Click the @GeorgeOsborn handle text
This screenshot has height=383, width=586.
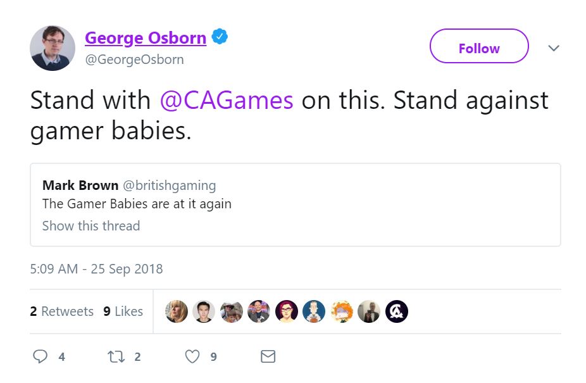134,60
